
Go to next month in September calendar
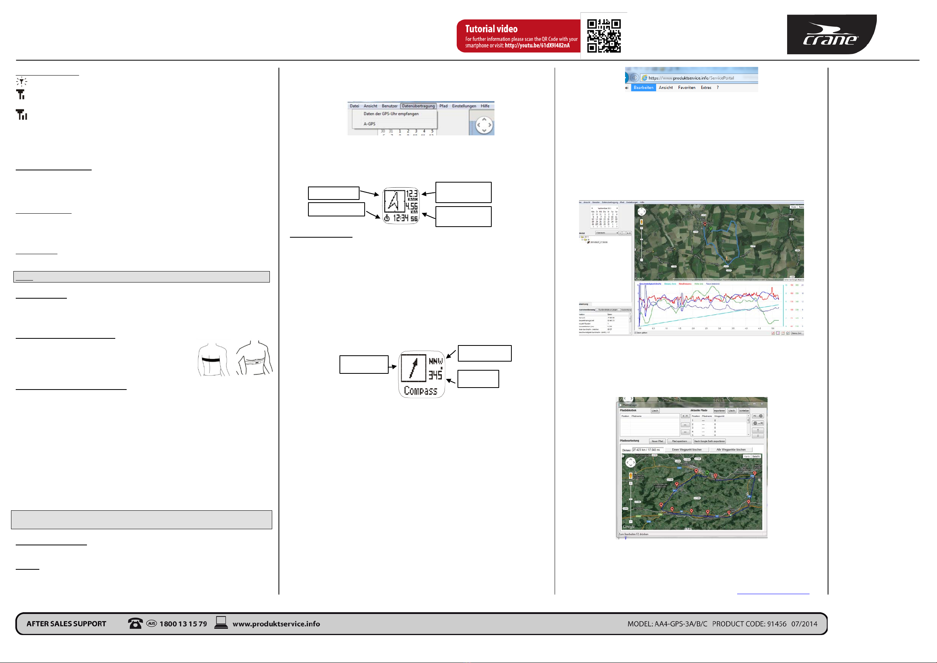tap(617, 208)
